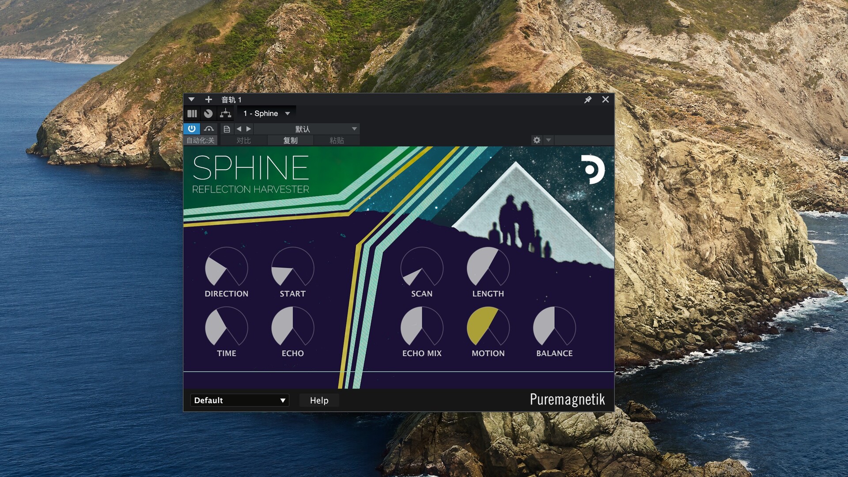Go to previous preset arrow

pyautogui.click(x=239, y=129)
